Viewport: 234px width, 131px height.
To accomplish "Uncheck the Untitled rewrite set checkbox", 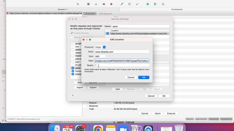I will (73, 74).
